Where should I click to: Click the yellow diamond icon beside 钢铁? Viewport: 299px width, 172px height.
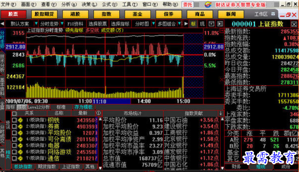20,120
